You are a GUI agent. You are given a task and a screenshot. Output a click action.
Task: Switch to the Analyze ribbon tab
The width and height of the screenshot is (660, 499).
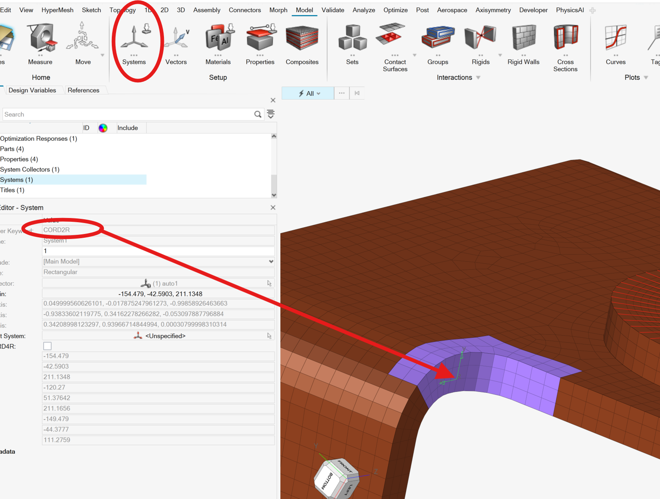click(364, 10)
